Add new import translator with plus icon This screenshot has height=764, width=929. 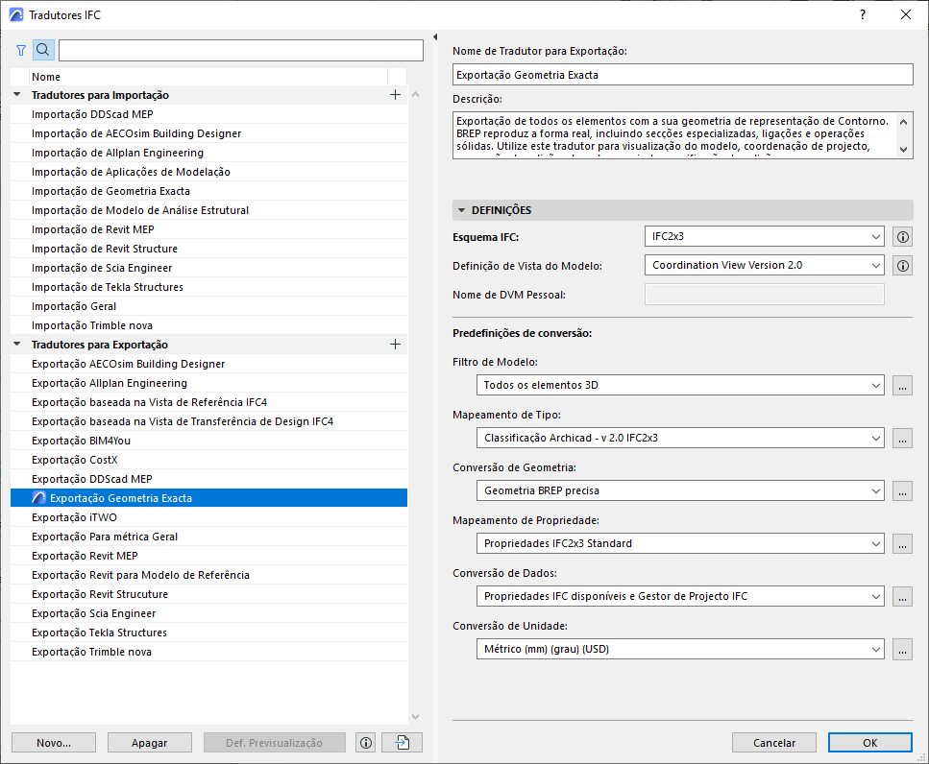pyautogui.click(x=395, y=95)
